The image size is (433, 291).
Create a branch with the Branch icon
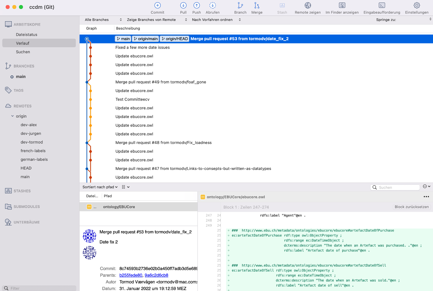[240, 5]
